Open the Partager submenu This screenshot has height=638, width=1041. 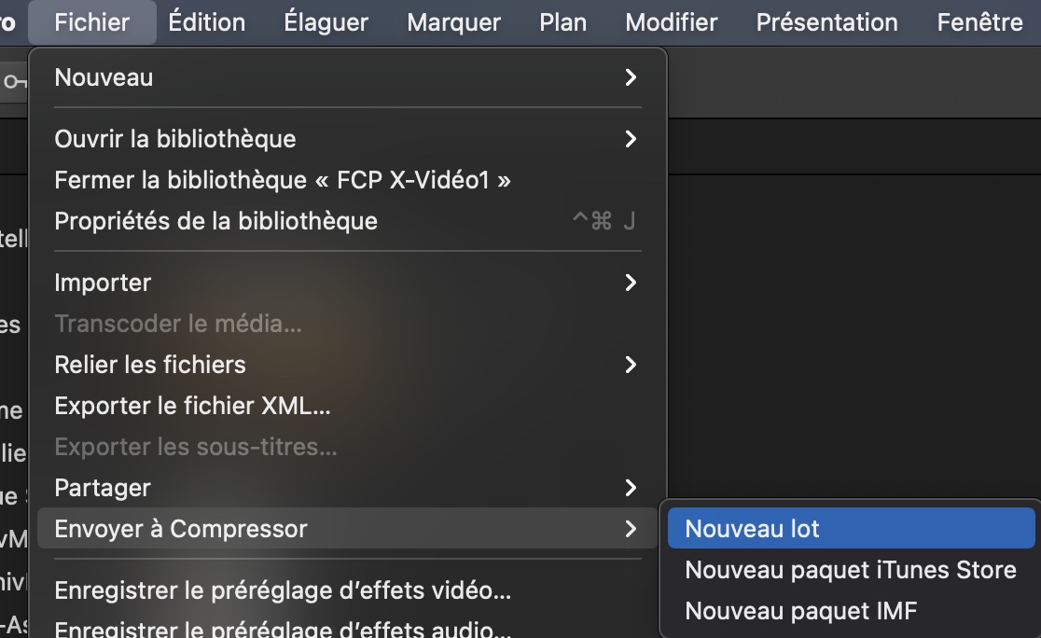click(x=103, y=488)
